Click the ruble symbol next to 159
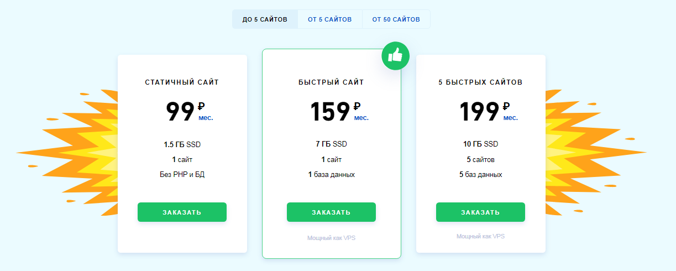This screenshot has height=271, width=676. 357,106
